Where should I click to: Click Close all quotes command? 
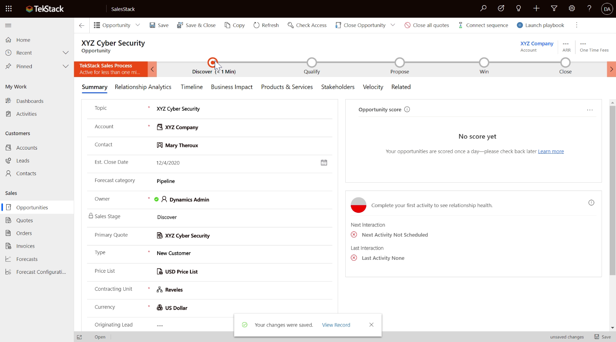tap(427, 25)
